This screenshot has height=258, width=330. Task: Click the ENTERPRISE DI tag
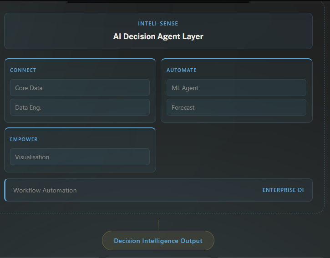[283, 190]
